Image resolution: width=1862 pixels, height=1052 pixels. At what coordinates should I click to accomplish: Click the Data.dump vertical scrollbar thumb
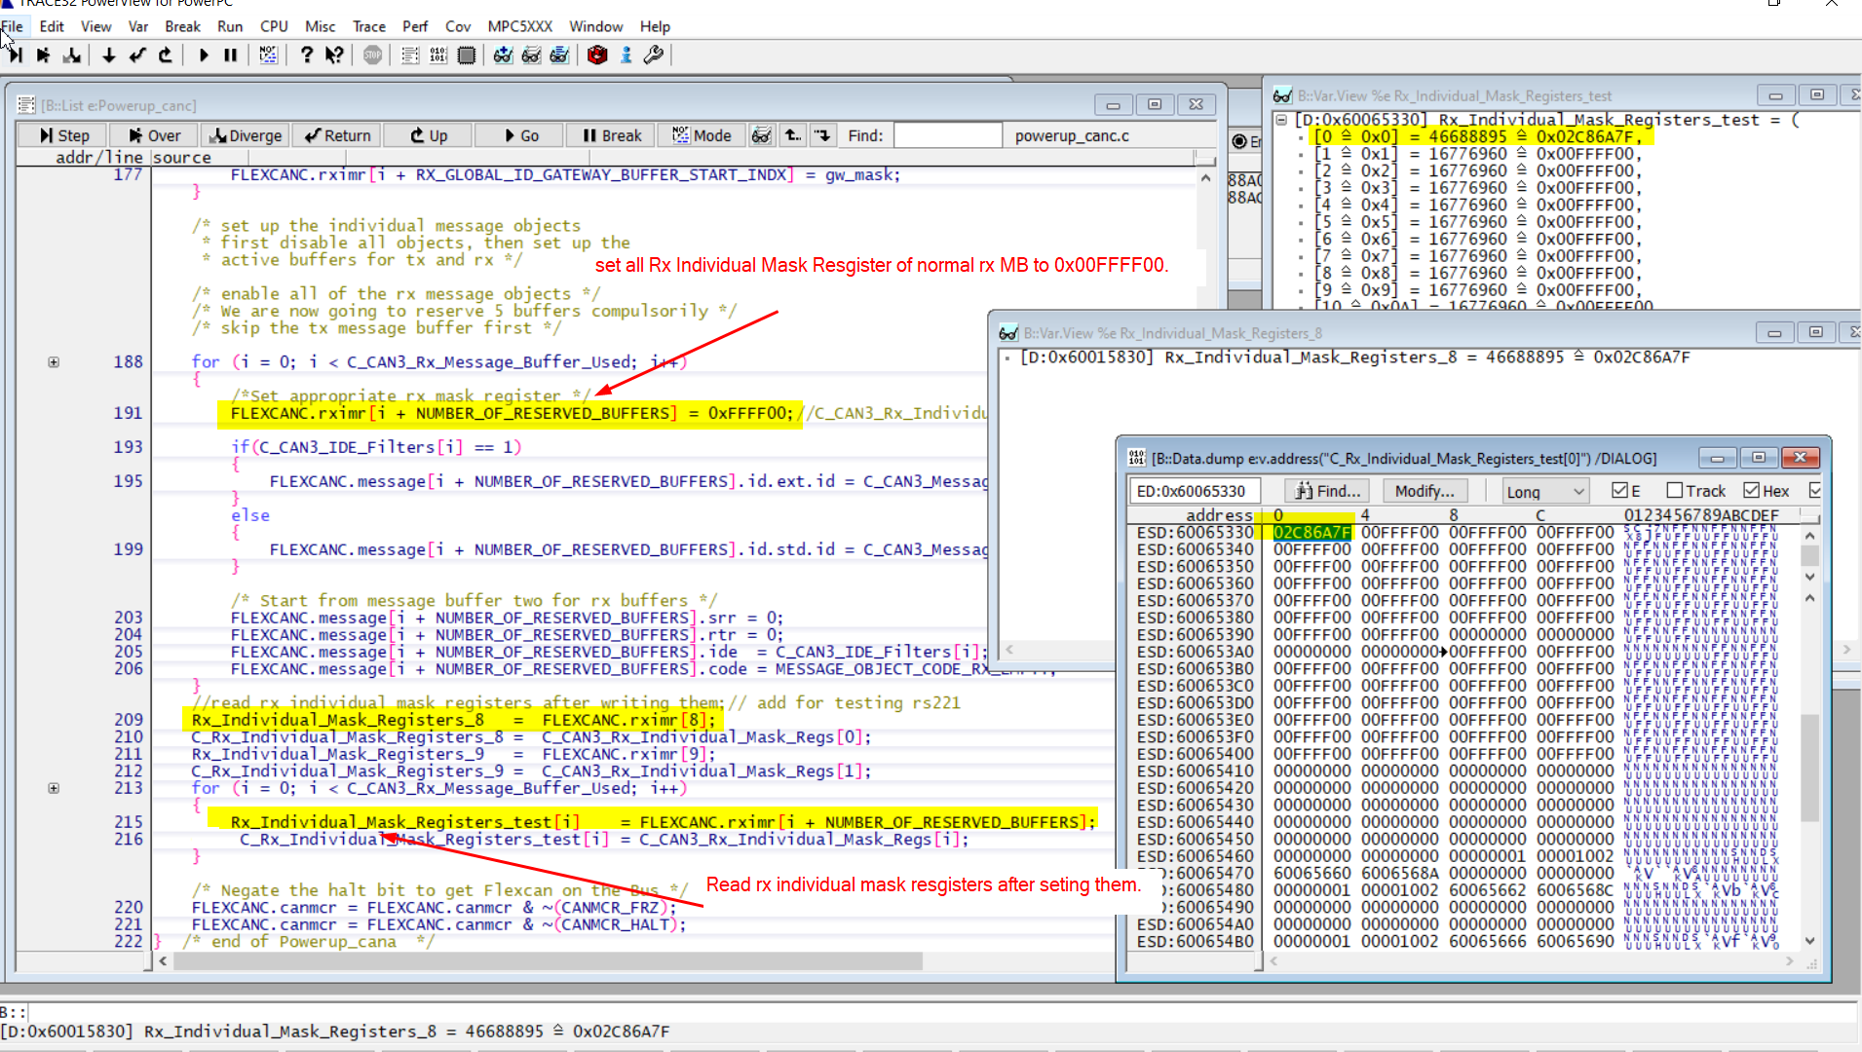coord(1809,769)
